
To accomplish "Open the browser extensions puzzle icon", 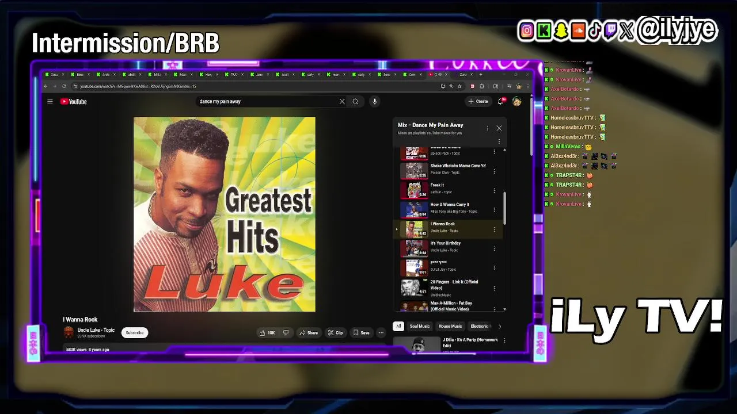I will [482, 86].
